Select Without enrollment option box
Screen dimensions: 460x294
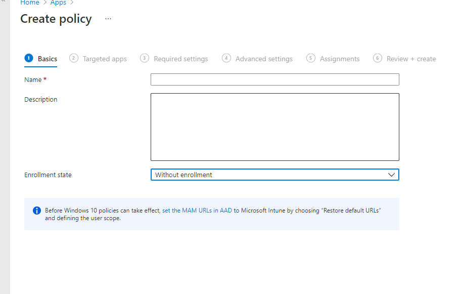[x=274, y=175]
